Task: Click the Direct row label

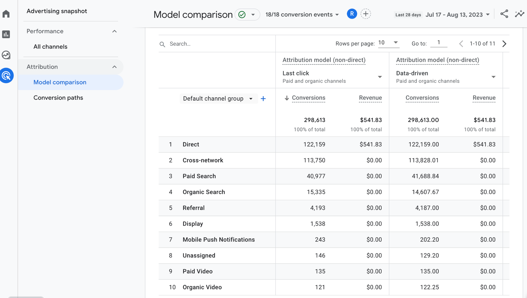Action: coord(191,144)
